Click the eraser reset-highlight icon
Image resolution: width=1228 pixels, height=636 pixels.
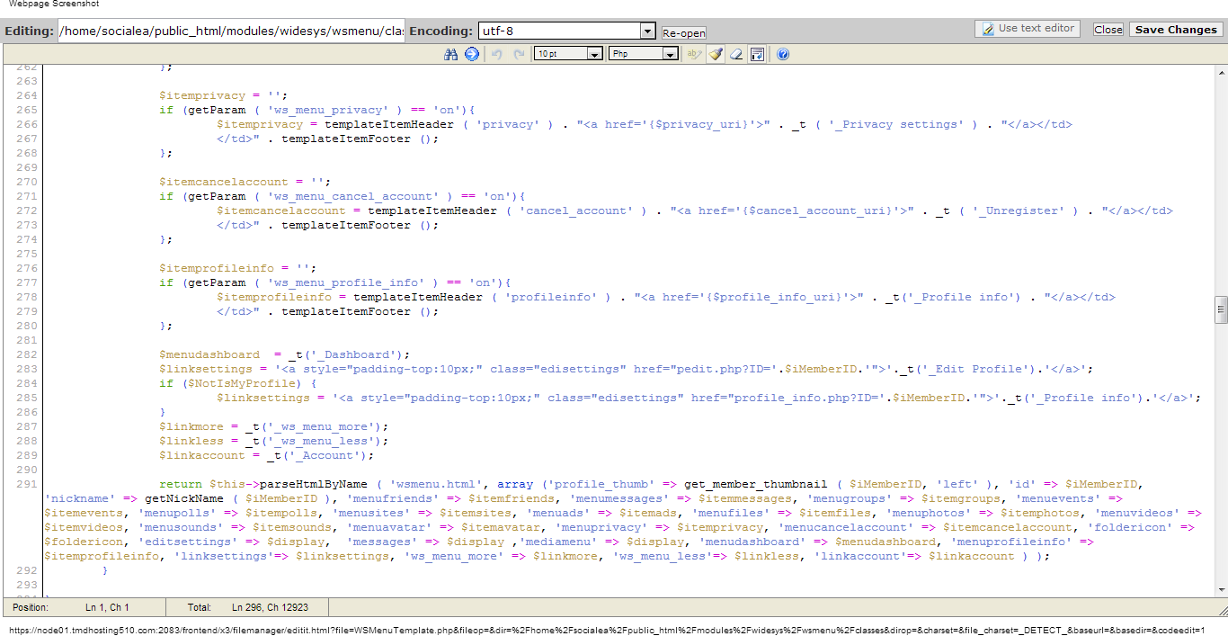pos(736,54)
